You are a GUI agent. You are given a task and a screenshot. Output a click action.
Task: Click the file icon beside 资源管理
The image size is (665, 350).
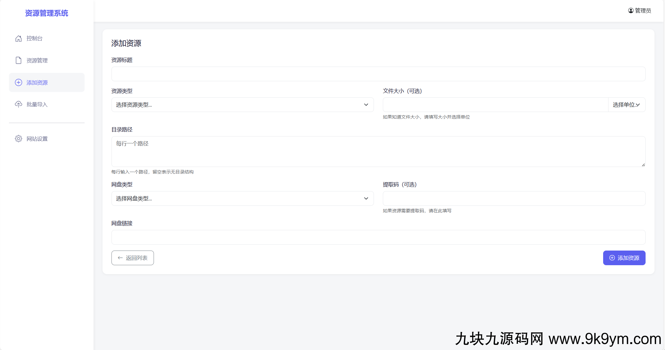[x=19, y=60]
